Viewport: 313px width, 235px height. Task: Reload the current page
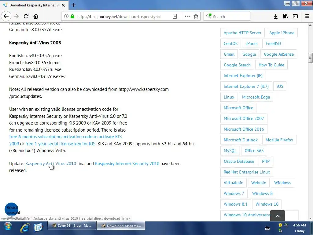[x=26, y=16]
